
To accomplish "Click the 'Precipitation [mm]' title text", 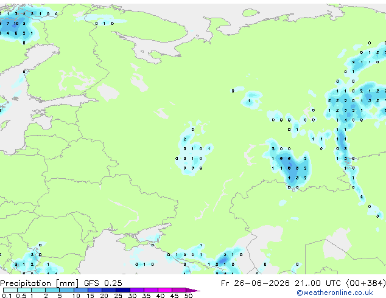I will coord(40,283).
